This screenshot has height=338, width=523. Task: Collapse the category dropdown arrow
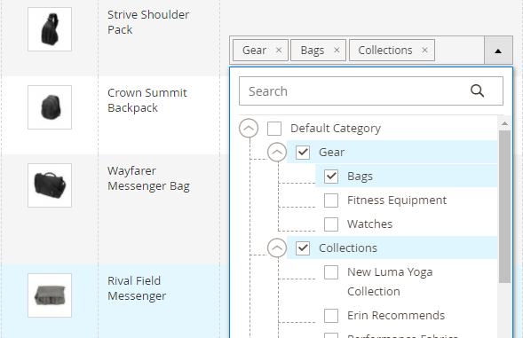[x=498, y=51]
